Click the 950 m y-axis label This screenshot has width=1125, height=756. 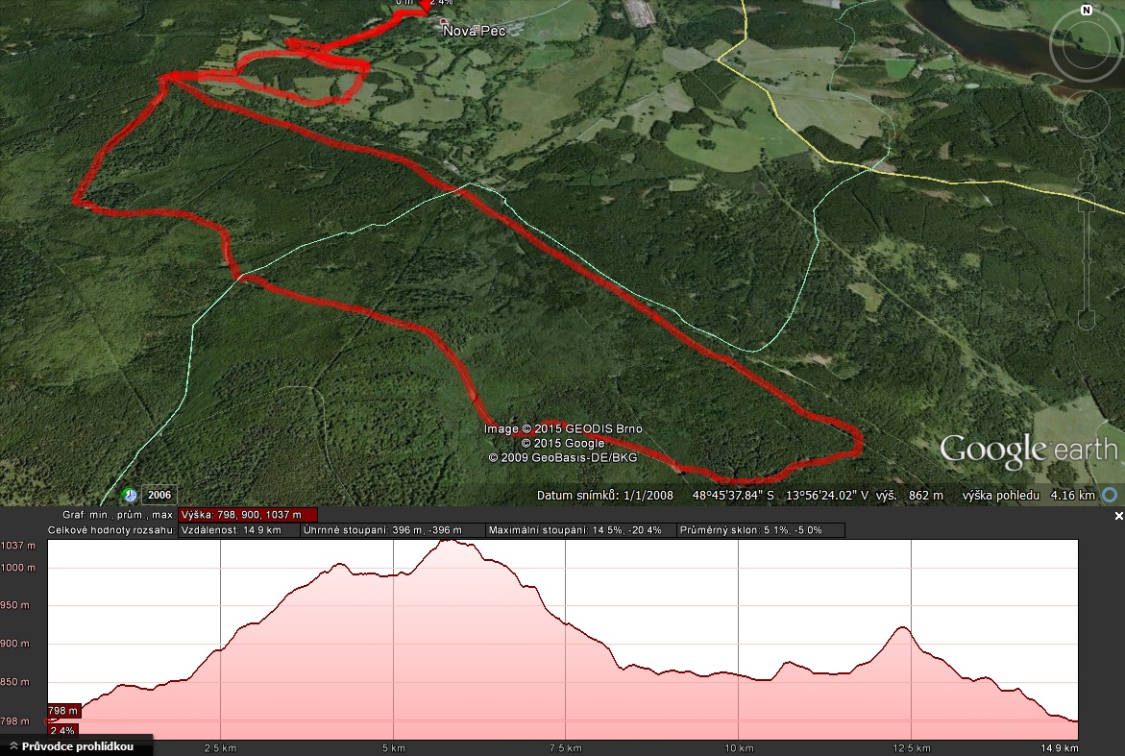tap(15, 604)
